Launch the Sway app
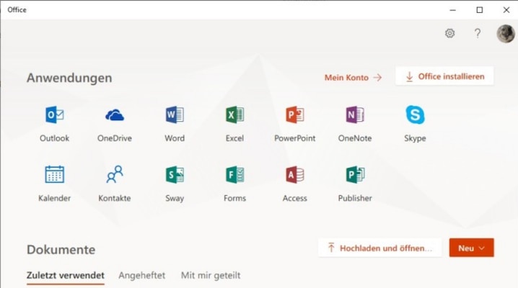This screenshot has height=288, width=518. pyautogui.click(x=175, y=175)
